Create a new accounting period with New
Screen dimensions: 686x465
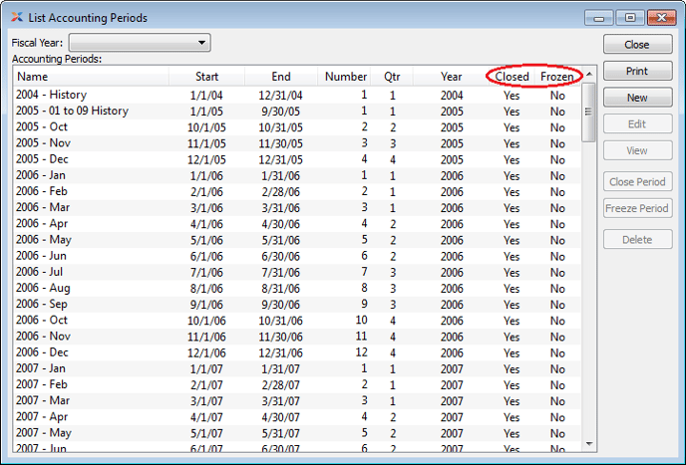(x=636, y=98)
